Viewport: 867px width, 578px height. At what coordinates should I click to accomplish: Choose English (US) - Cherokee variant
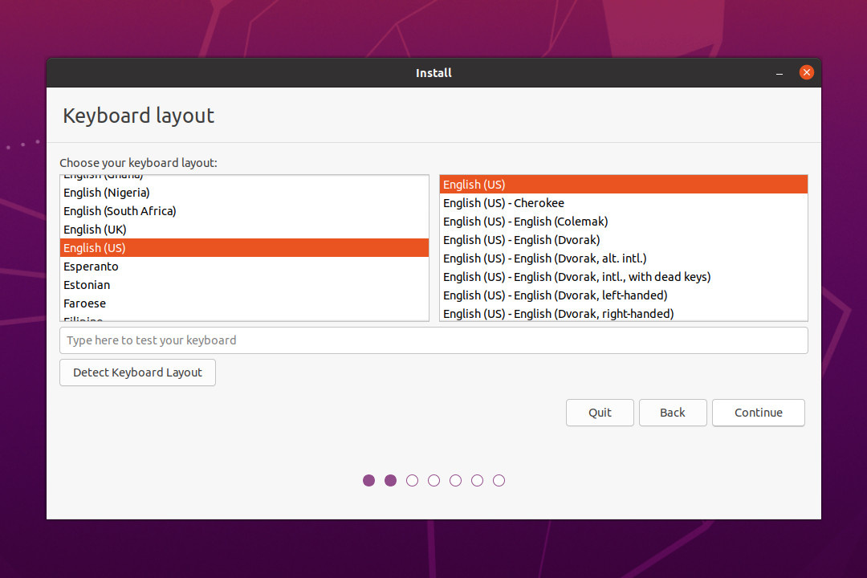623,203
